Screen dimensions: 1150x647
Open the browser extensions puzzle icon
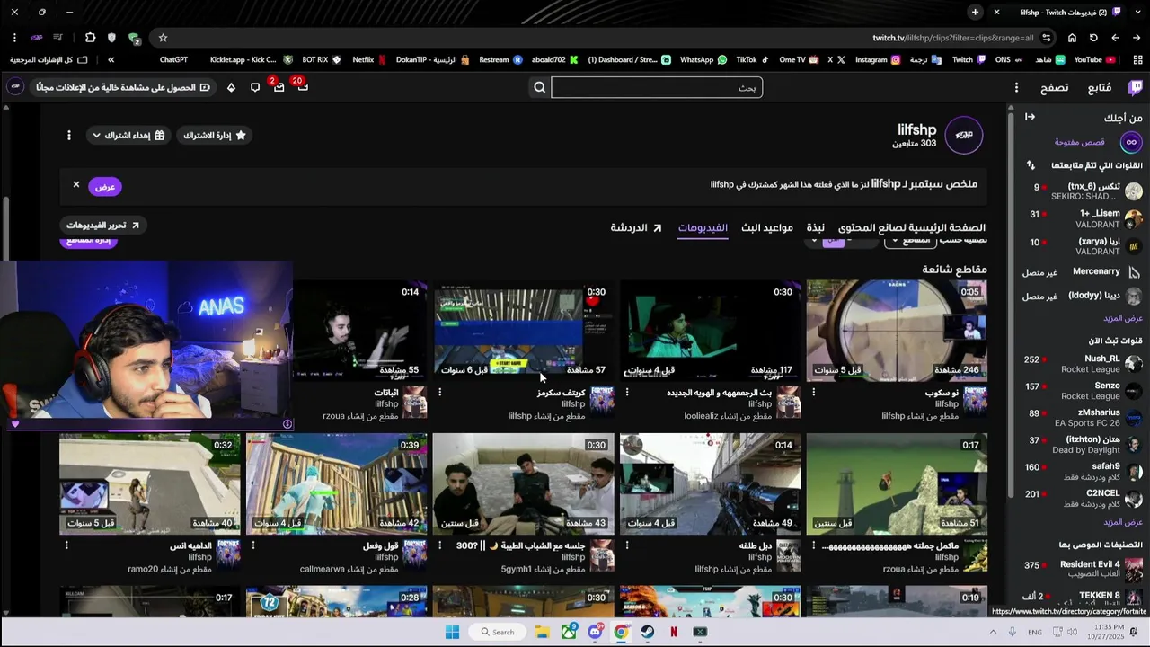click(x=90, y=38)
